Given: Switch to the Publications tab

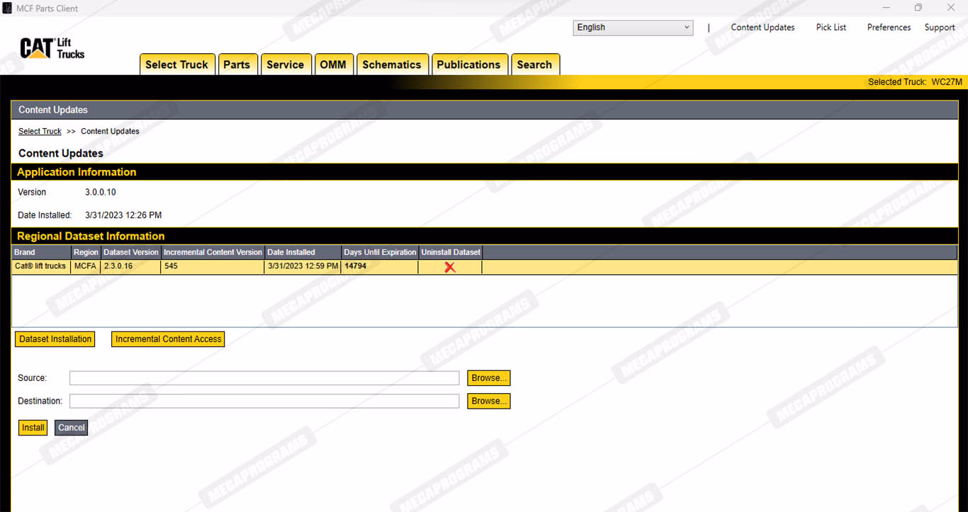Looking at the screenshot, I should coord(468,64).
